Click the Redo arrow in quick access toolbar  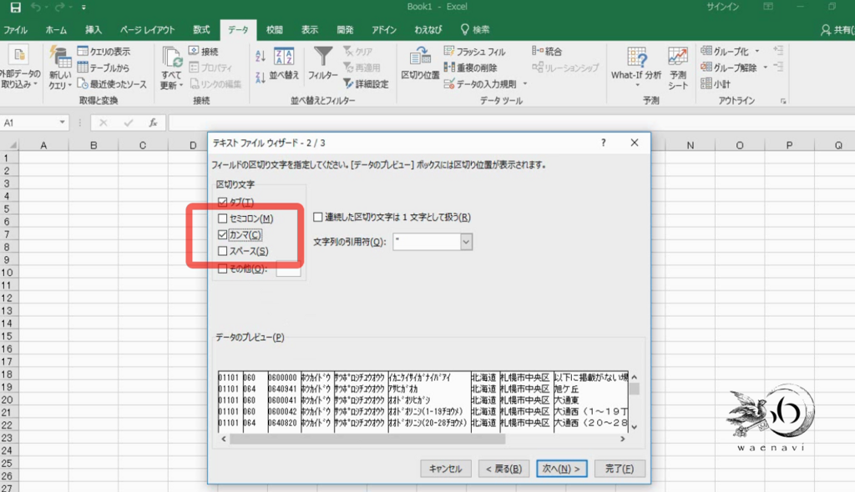click(59, 7)
